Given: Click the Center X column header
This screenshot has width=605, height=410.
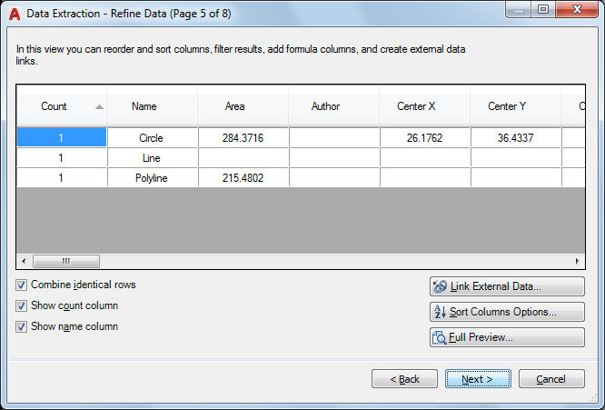Looking at the screenshot, I should click(416, 106).
